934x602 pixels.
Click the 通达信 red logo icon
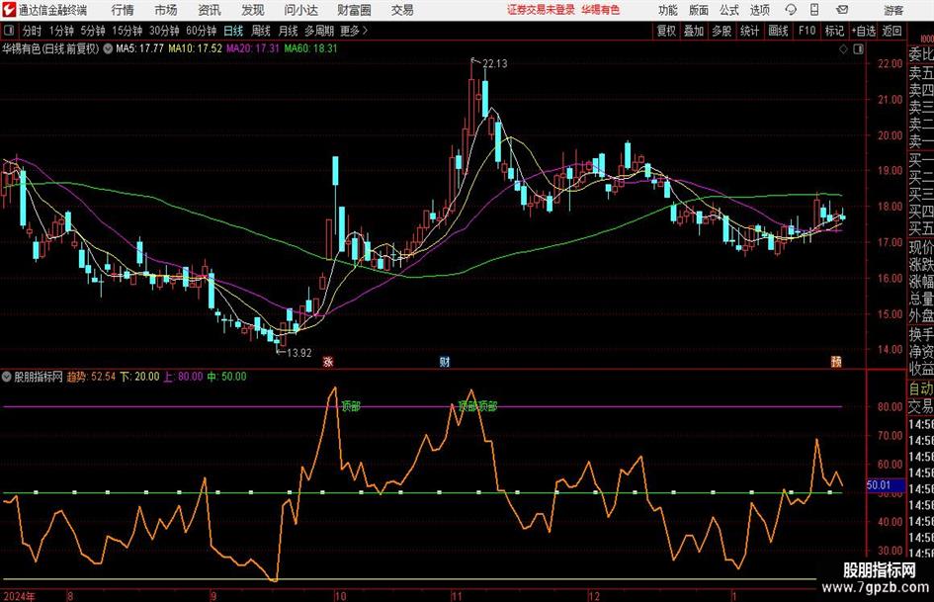[9, 10]
